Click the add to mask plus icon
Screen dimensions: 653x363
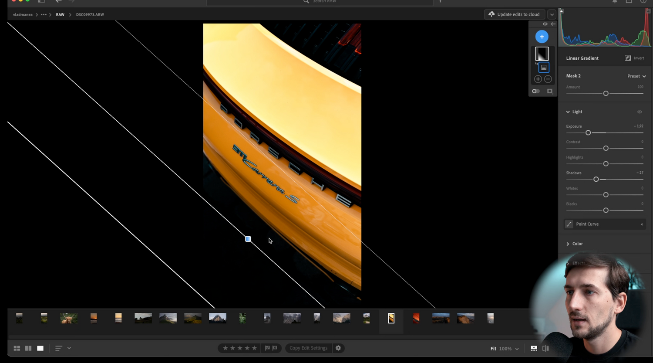(x=538, y=79)
